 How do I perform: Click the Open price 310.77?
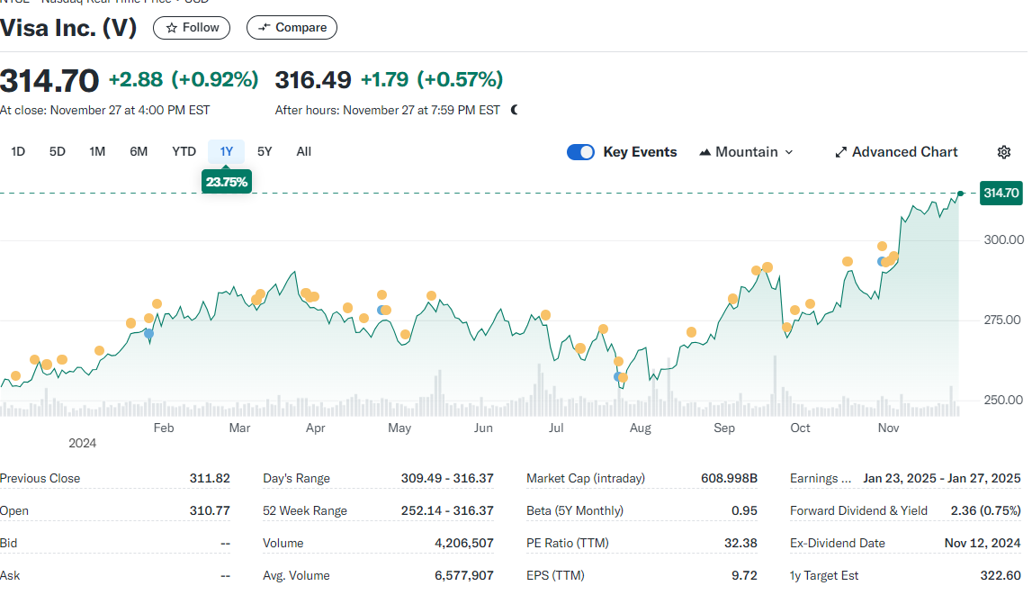pos(210,510)
